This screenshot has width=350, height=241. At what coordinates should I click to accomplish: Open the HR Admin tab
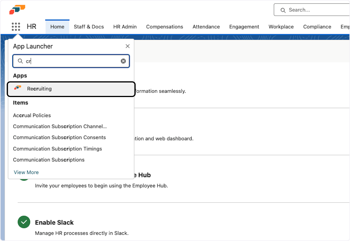pos(125,27)
